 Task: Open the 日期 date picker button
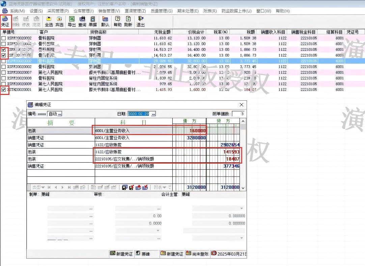tap(153, 114)
